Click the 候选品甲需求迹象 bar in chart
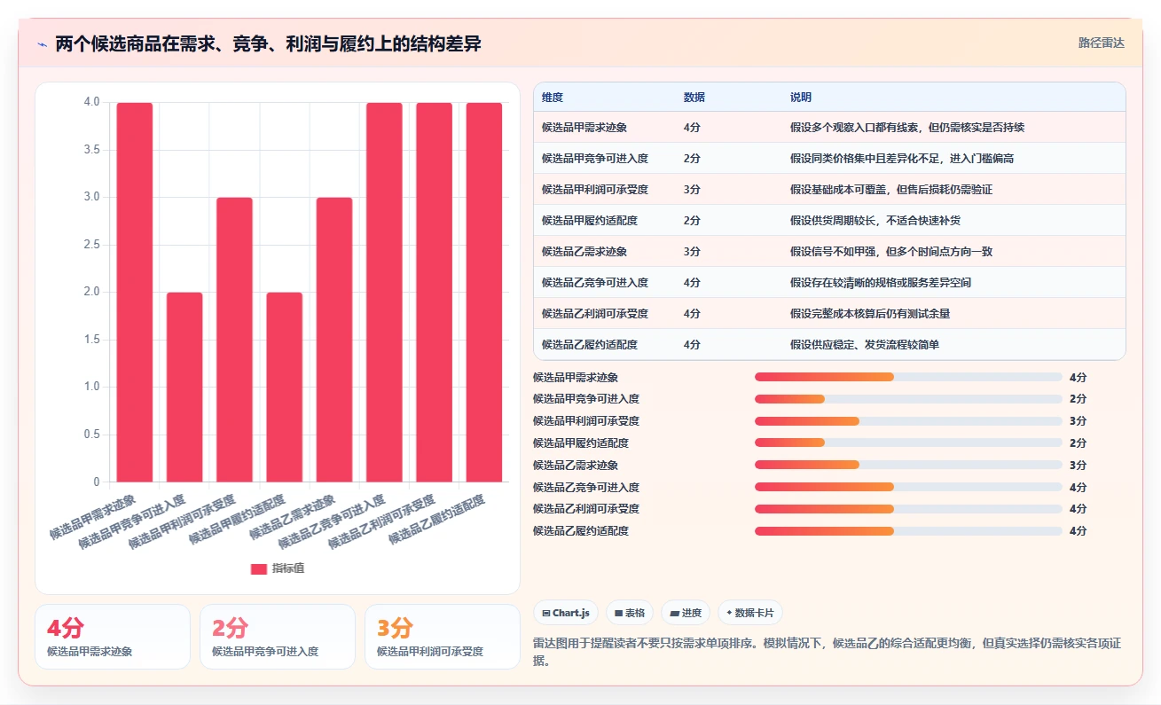The image size is (1161, 705). pyautogui.click(x=135, y=293)
